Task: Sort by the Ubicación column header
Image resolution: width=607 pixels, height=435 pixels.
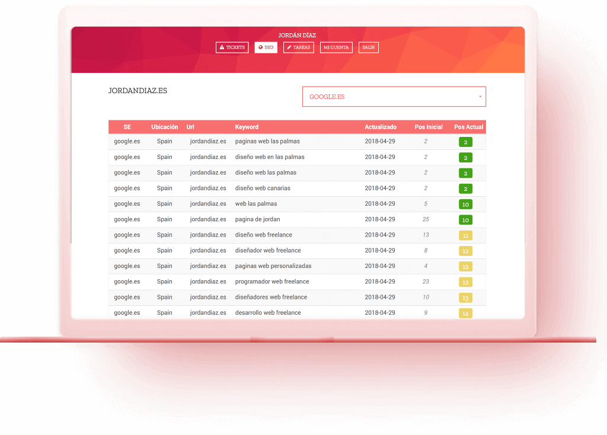Action: (x=165, y=127)
